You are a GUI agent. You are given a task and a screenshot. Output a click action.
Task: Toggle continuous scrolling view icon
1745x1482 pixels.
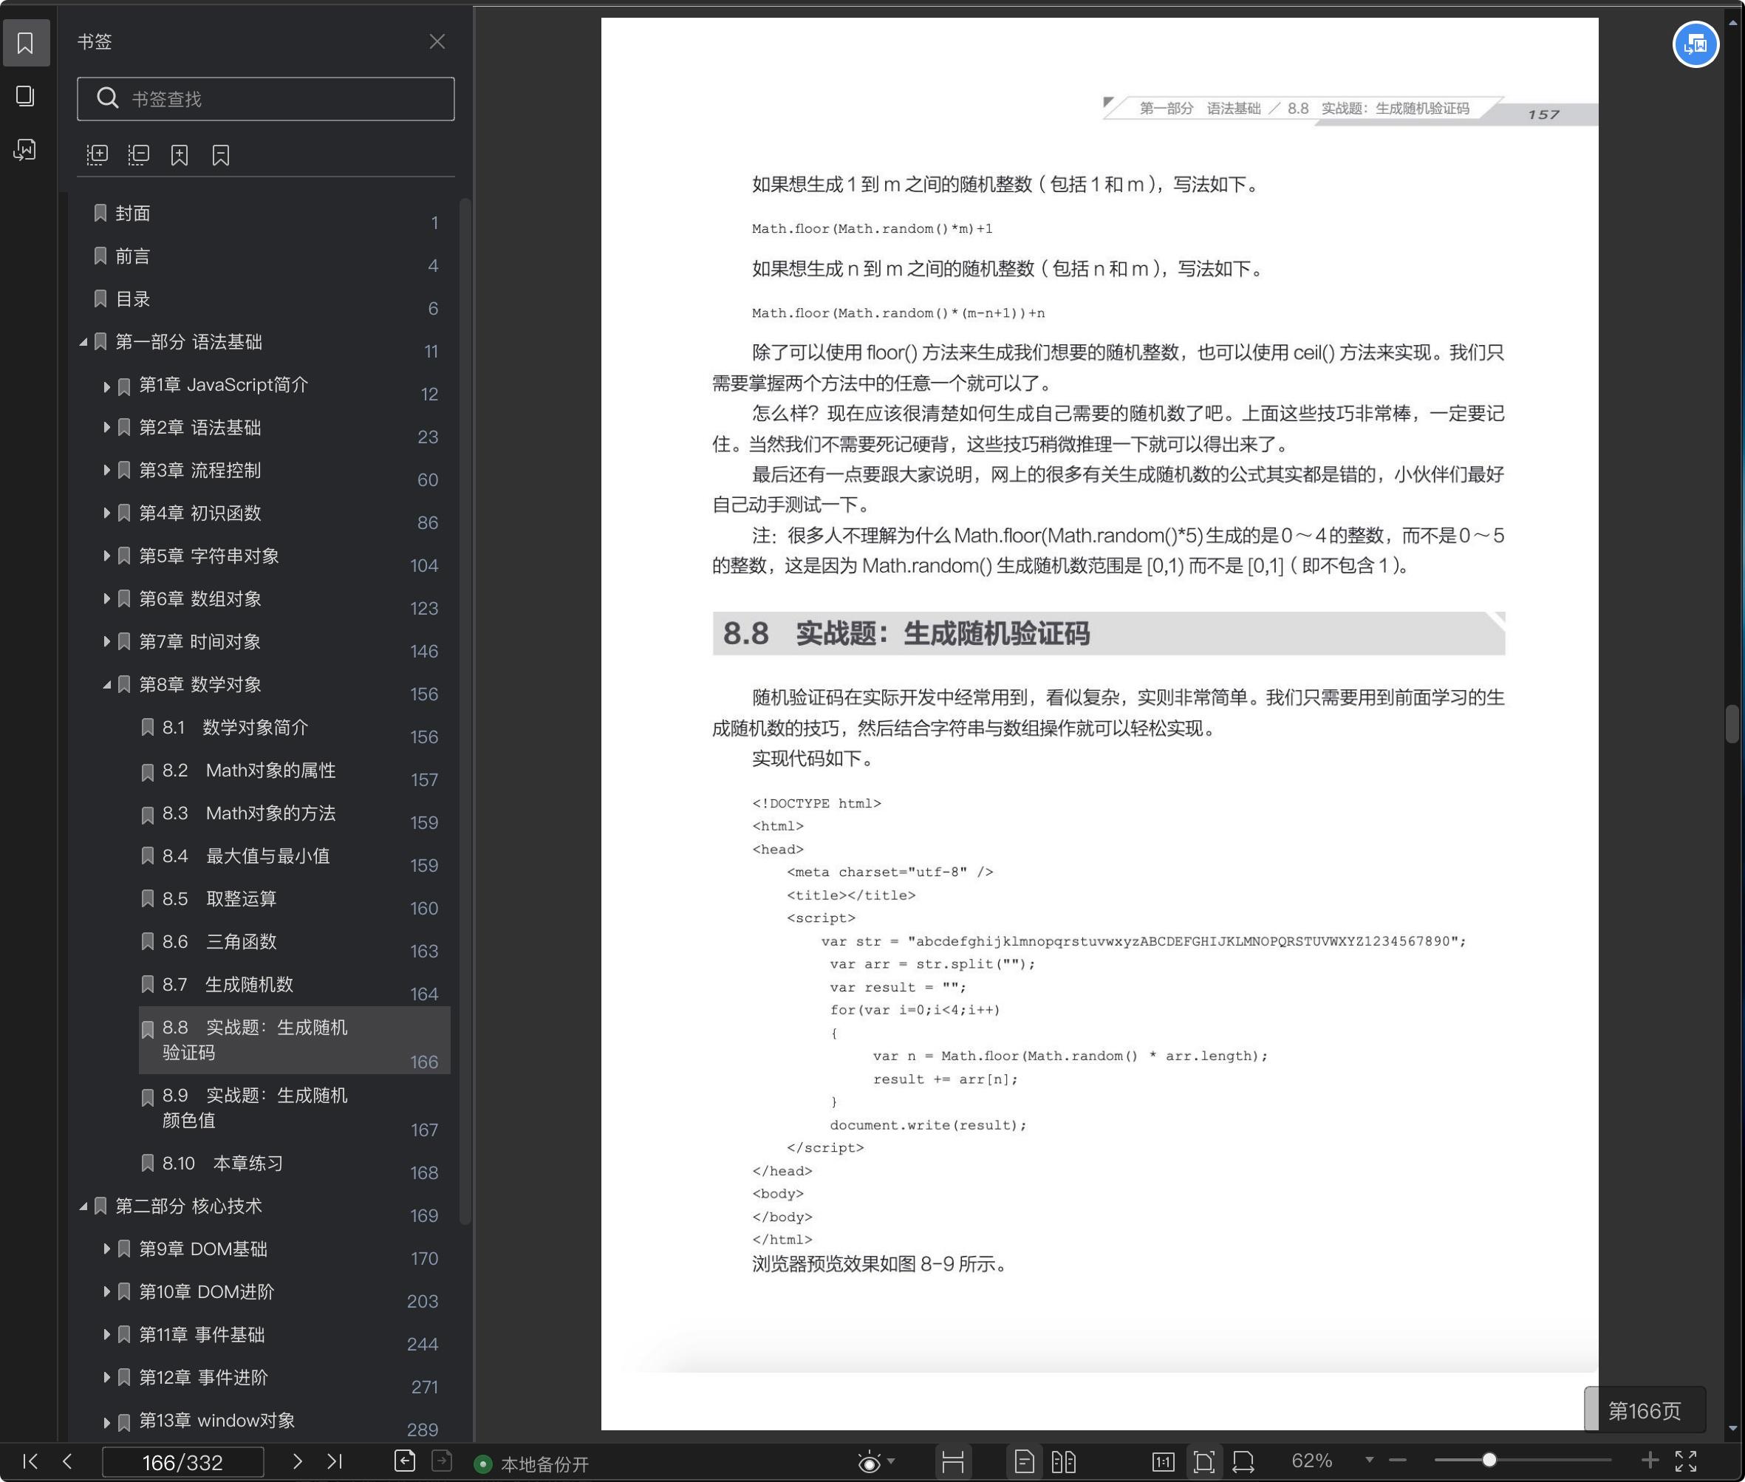pos(953,1462)
